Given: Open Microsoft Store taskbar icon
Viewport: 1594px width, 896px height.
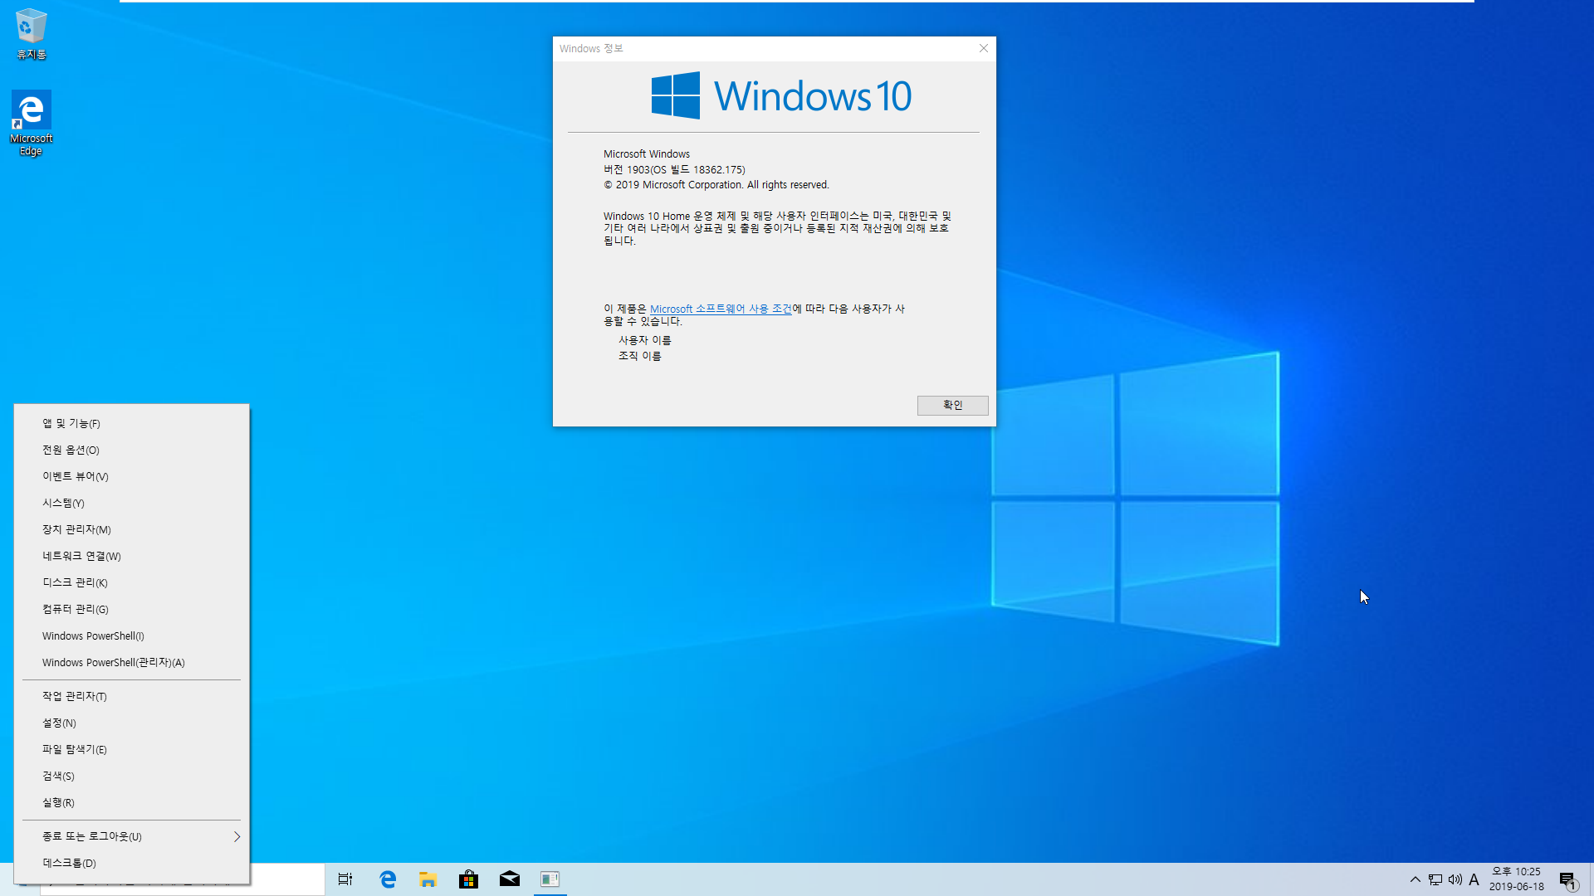Looking at the screenshot, I should point(469,879).
